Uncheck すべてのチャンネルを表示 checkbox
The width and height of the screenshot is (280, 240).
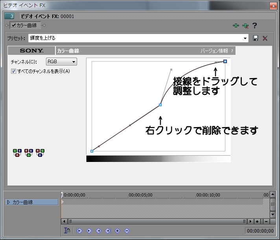point(14,71)
